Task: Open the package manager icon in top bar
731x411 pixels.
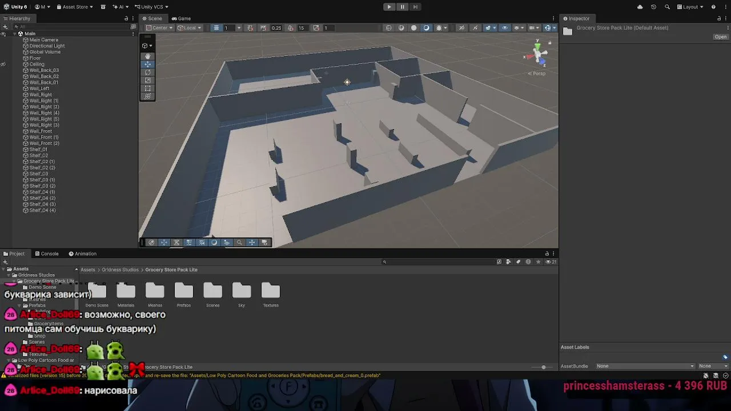Action: 103,7
